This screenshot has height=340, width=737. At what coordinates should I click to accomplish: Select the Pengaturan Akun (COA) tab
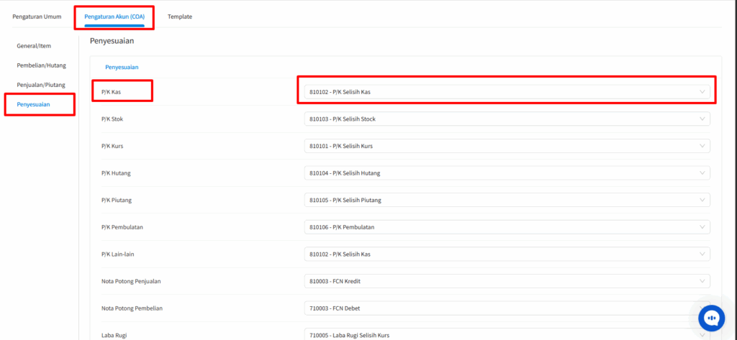[x=114, y=17]
